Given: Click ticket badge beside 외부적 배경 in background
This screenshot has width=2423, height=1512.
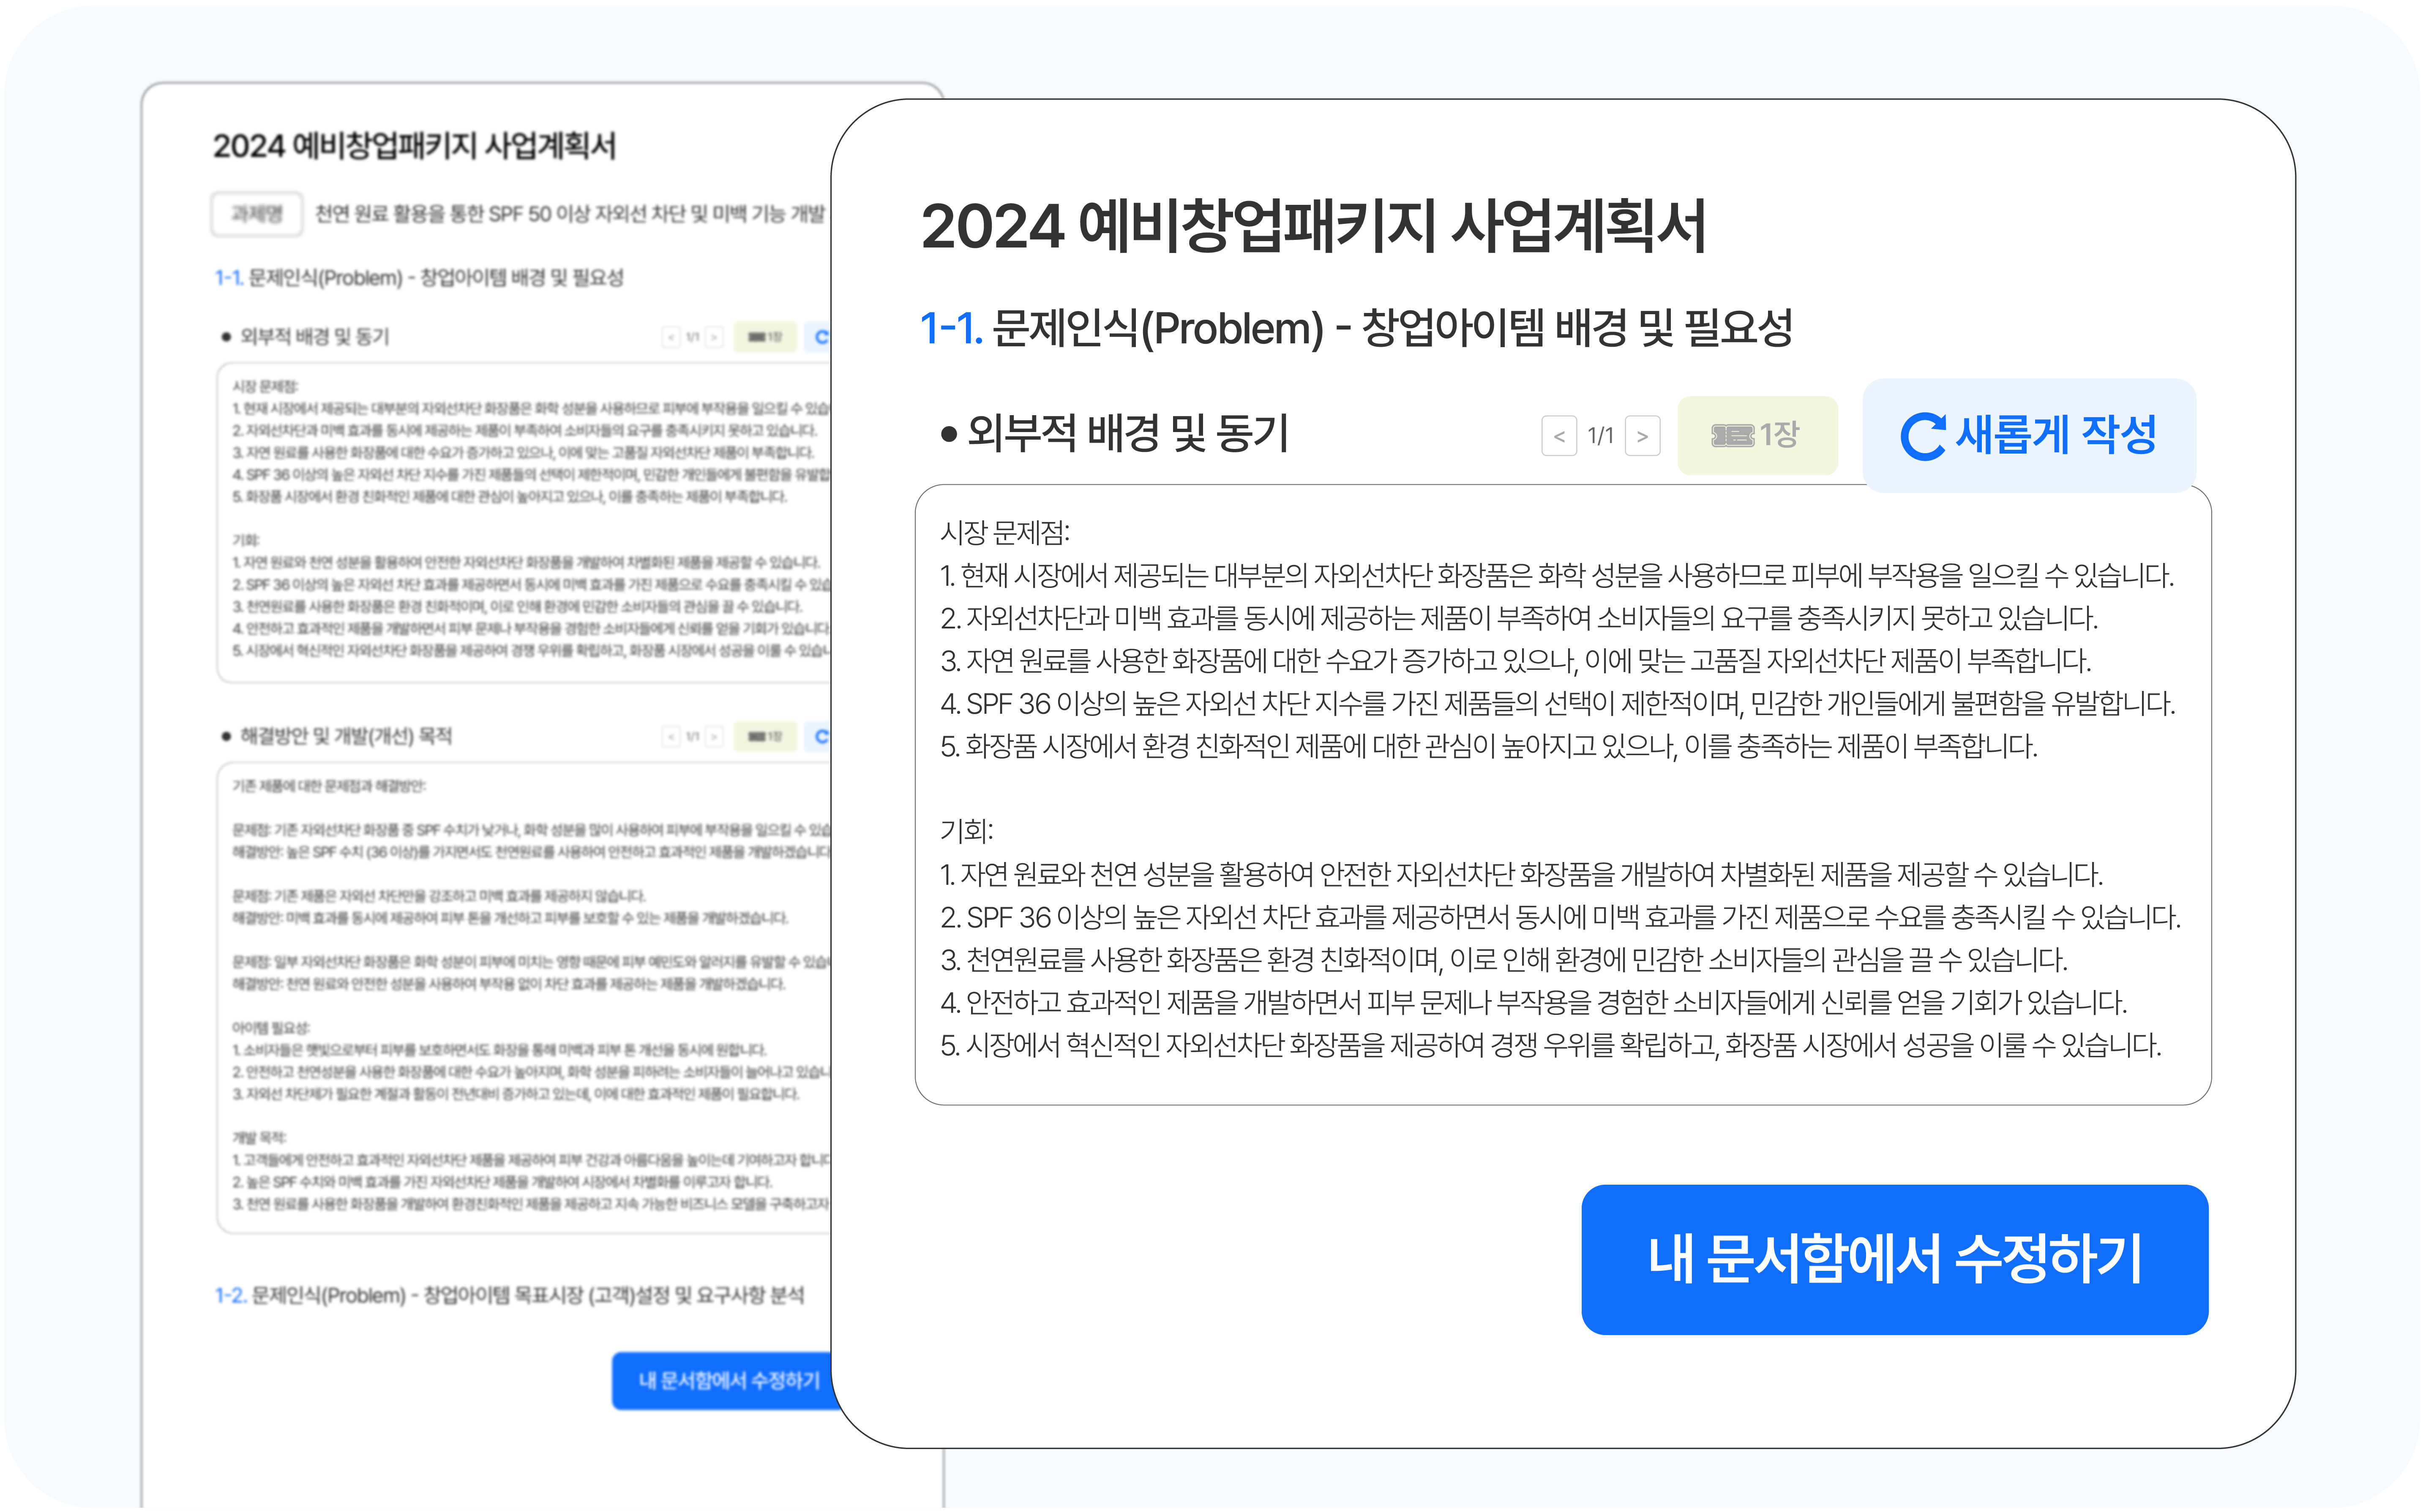Looking at the screenshot, I should coord(765,337).
